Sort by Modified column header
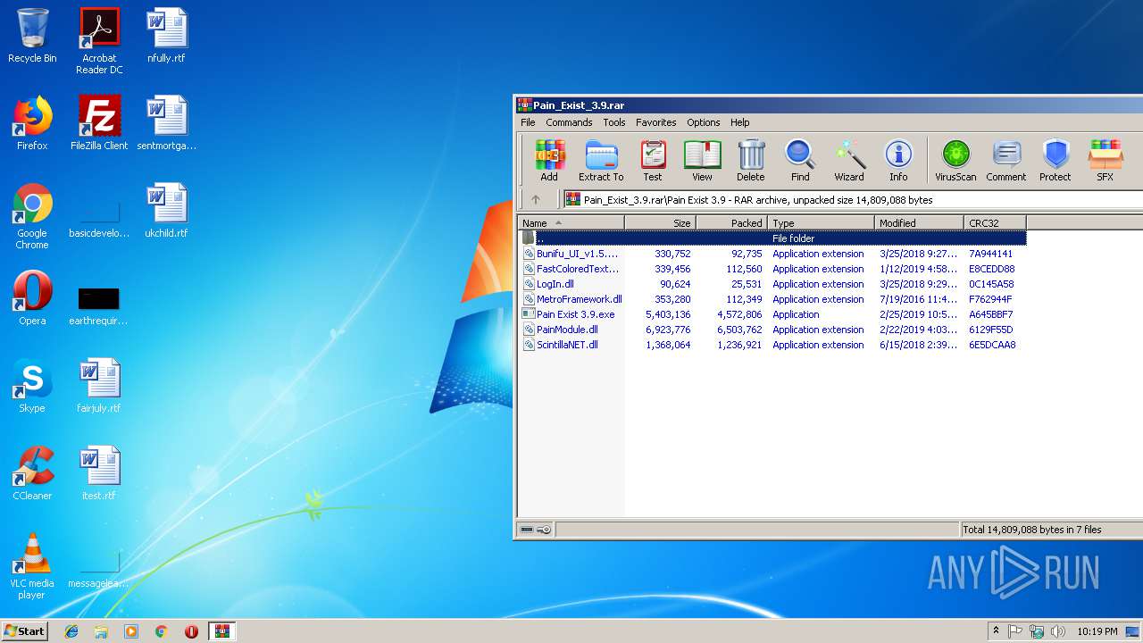 tap(920, 223)
